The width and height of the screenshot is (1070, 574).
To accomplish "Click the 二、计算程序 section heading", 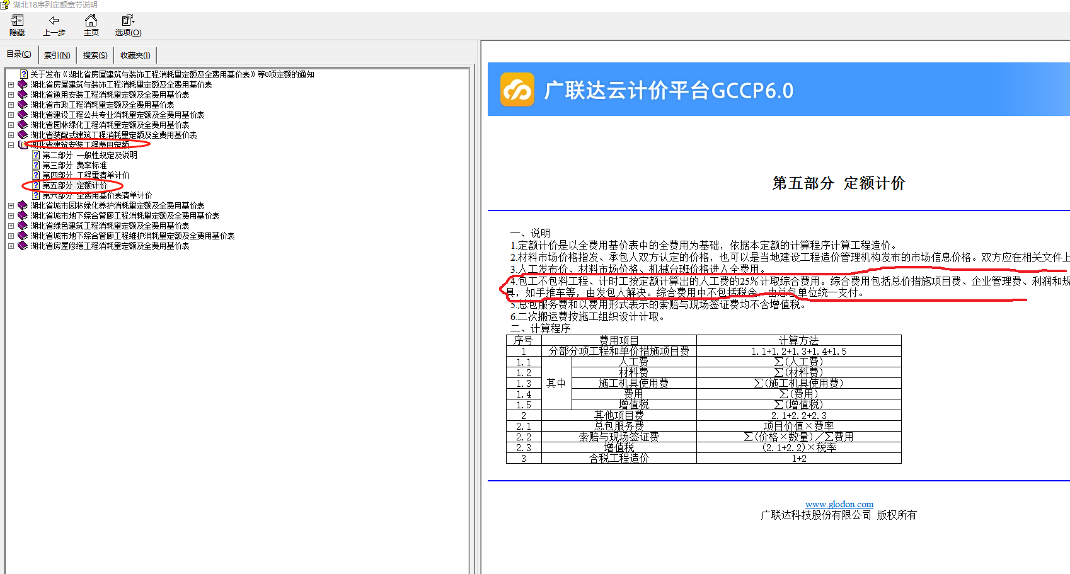I will pos(541,328).
